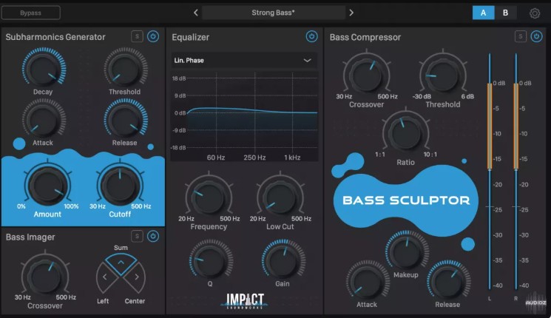The width and height of the screenshot is (551, 318).
Task: Click the Equalizer Q knob
Action: coord(211,261)
